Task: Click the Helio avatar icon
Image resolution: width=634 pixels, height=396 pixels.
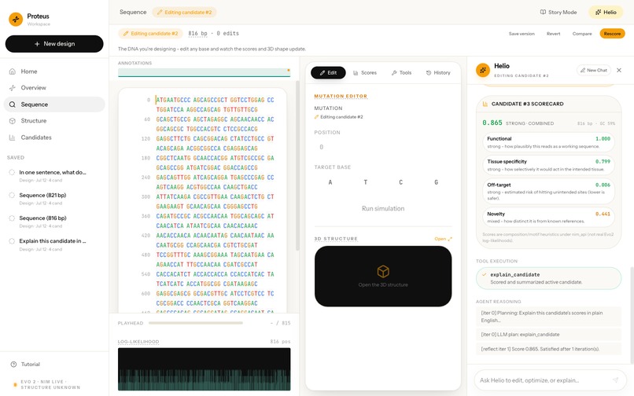Action: (x=483, y=70)
